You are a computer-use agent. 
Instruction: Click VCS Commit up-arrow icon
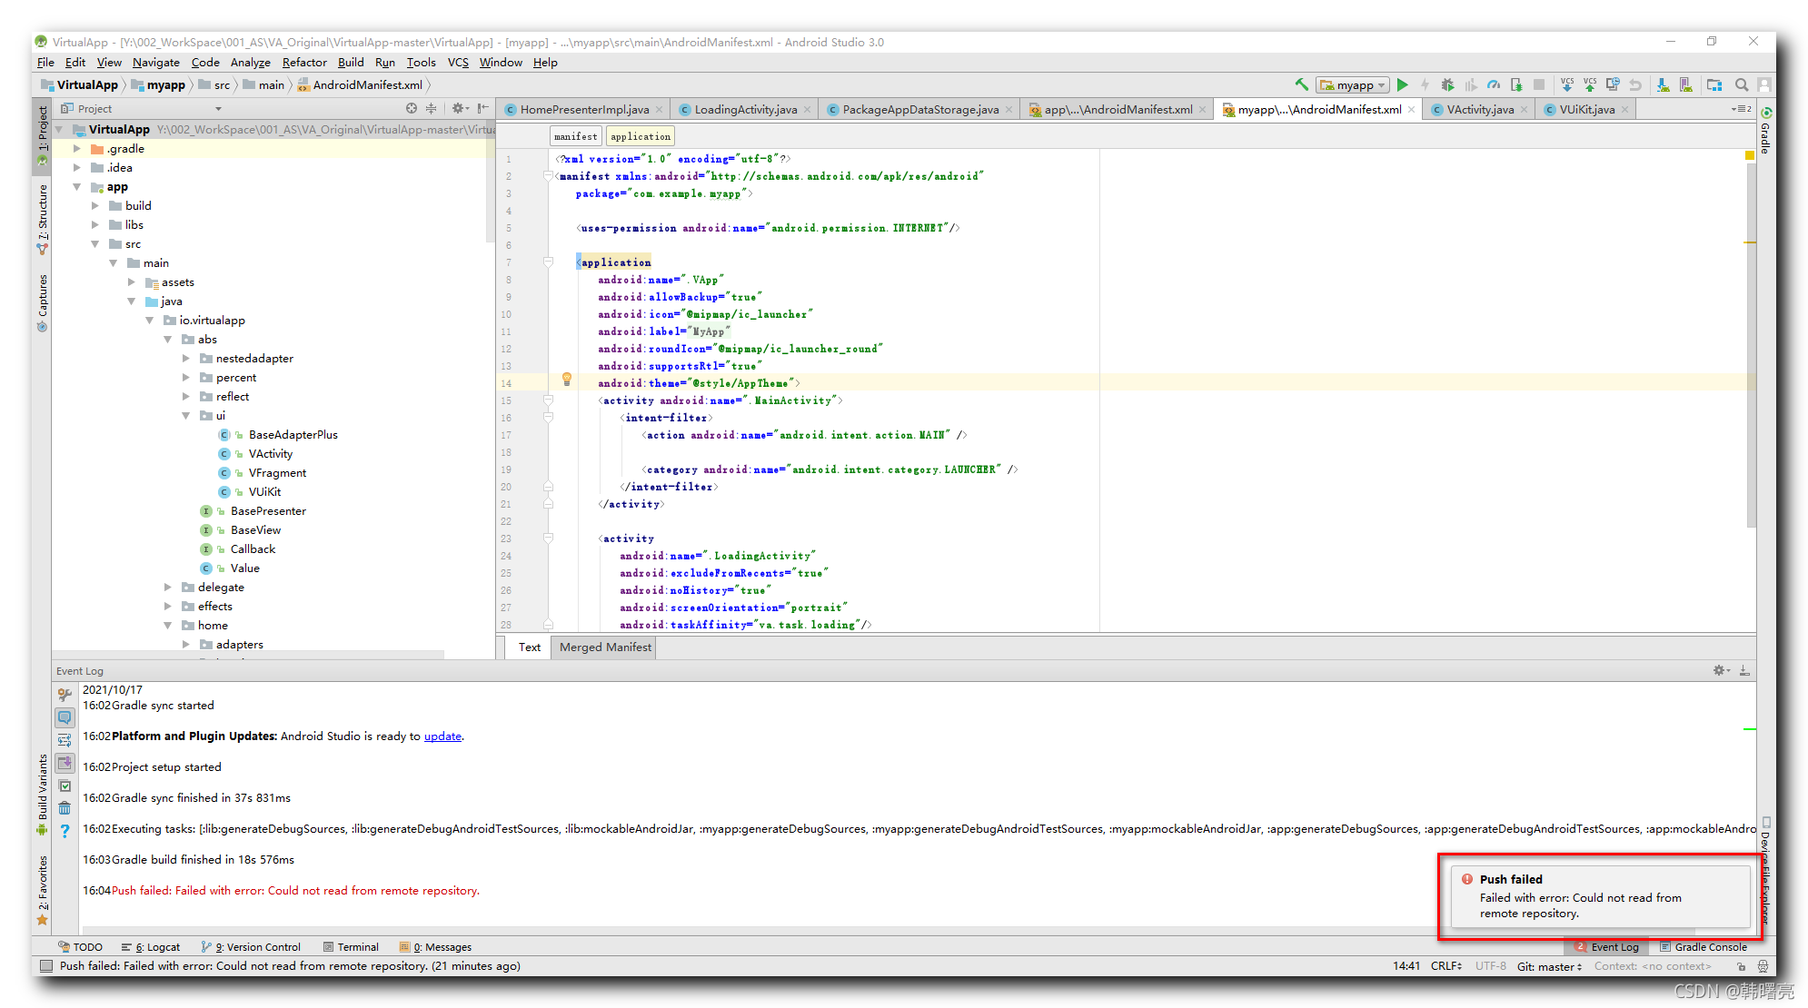tap(1590, 84)
